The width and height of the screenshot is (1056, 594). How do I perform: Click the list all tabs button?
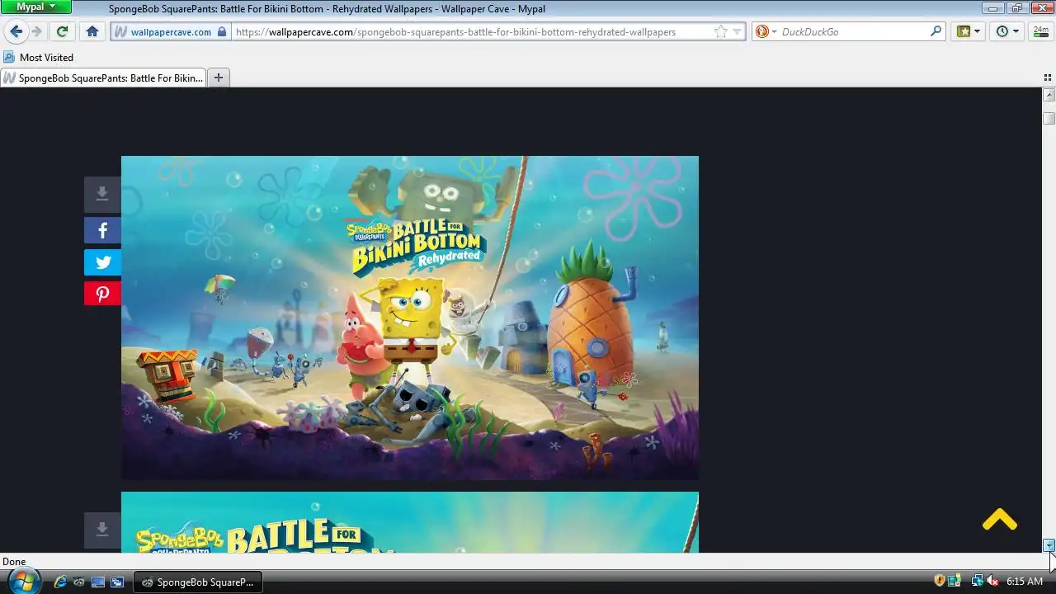1048,78
